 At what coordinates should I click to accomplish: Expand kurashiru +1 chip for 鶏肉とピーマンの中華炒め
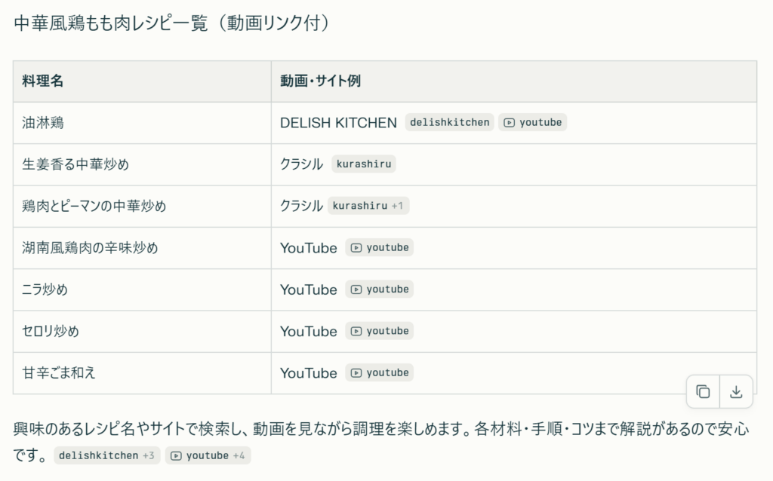[x=368, y=206]
